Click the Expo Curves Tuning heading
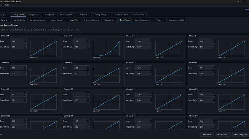 [x=9, y=25]
